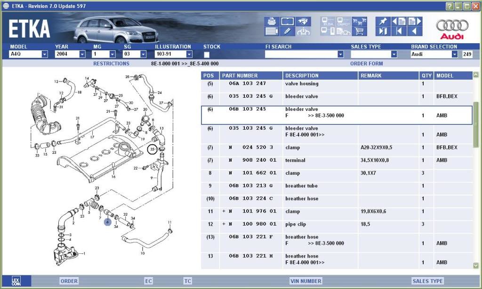Screen dimensions: 482x289
Task: Expand the MODEL dropdown showing A4Q
Action: [x=45, y=55]
